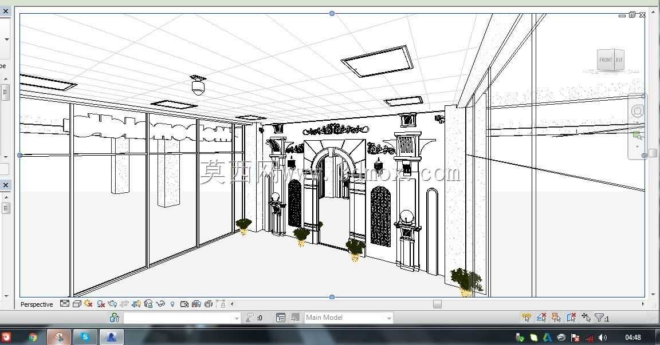Open the paint app taskbar button
Screen dimensions: 660x345
point(59,337)
